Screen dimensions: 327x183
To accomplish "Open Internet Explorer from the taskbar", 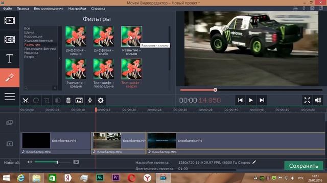I will 20,178.
